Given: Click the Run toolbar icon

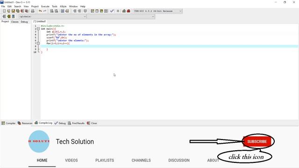Looking at the screenshot, I should pyautogui.click(x=97, y=11).
